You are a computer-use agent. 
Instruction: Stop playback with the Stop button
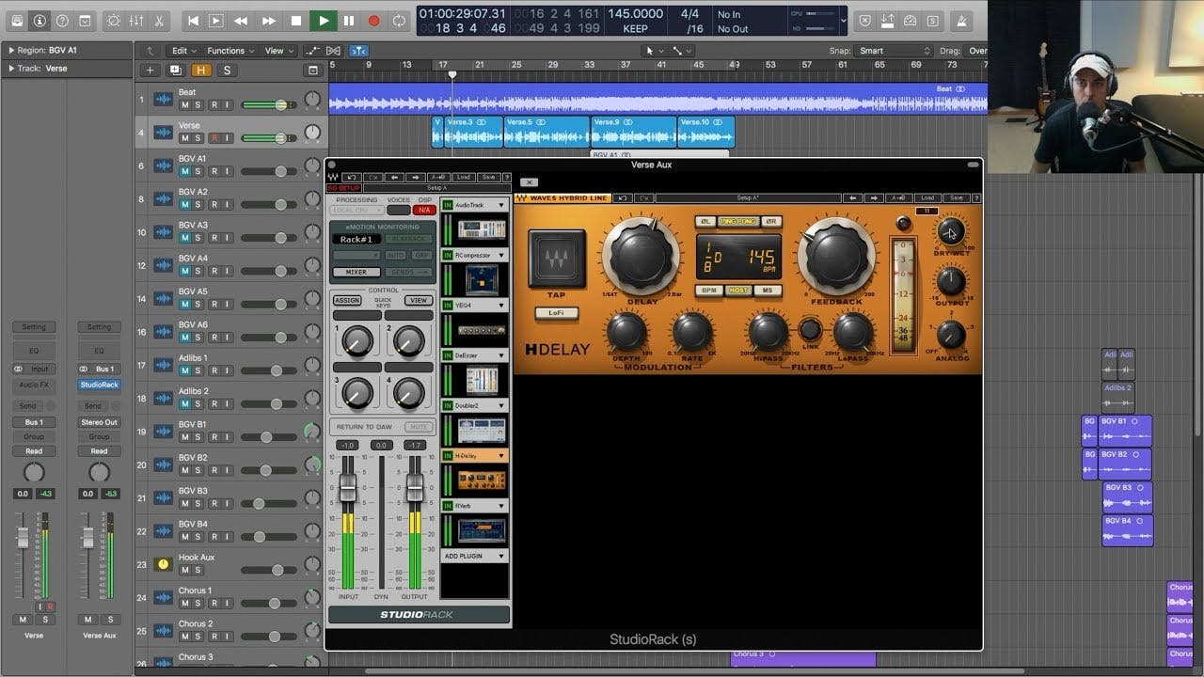tap(296, 20)
